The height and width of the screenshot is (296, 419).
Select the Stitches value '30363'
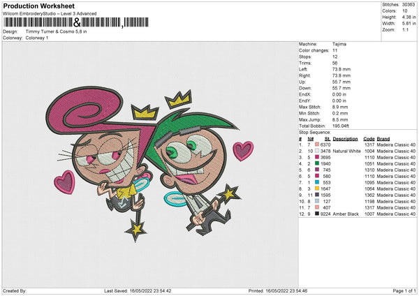pyautogui.click(x=409, y=5)
